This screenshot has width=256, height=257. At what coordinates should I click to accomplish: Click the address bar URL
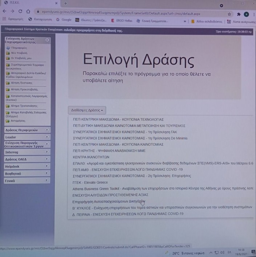pos(121,13)
